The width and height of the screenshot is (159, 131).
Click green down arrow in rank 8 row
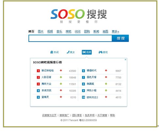pyautogui.click(x=106, y=84)
